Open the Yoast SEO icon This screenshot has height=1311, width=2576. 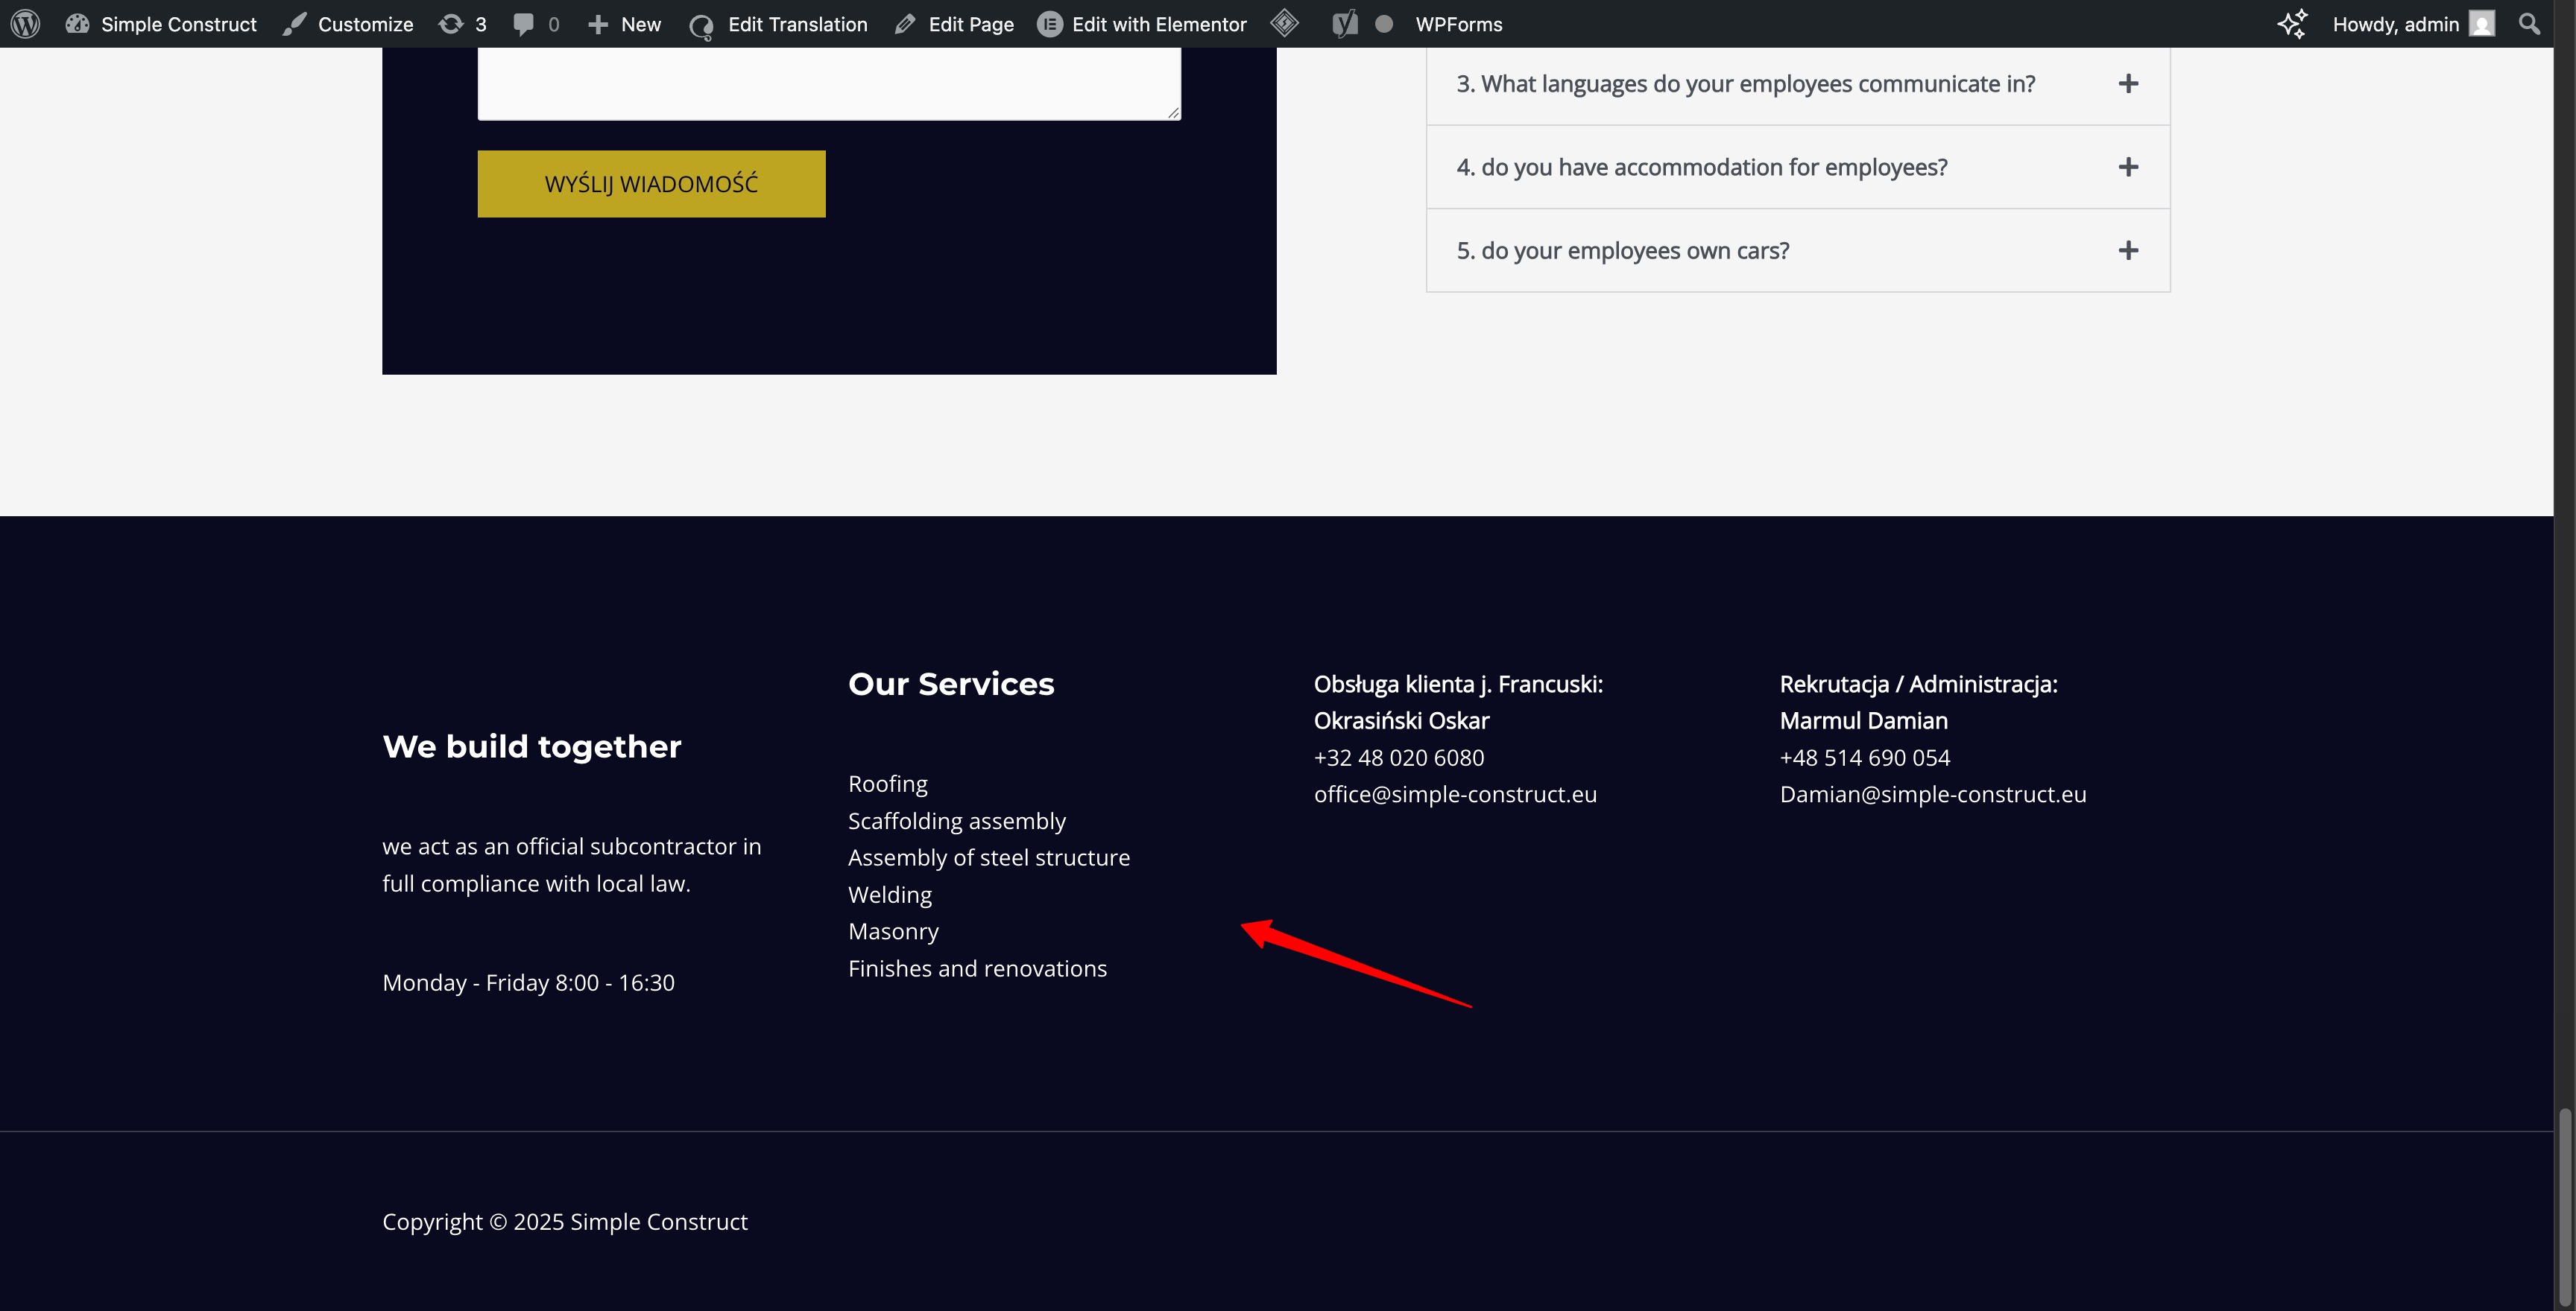pyautogui.click(x=1345, y=24)
